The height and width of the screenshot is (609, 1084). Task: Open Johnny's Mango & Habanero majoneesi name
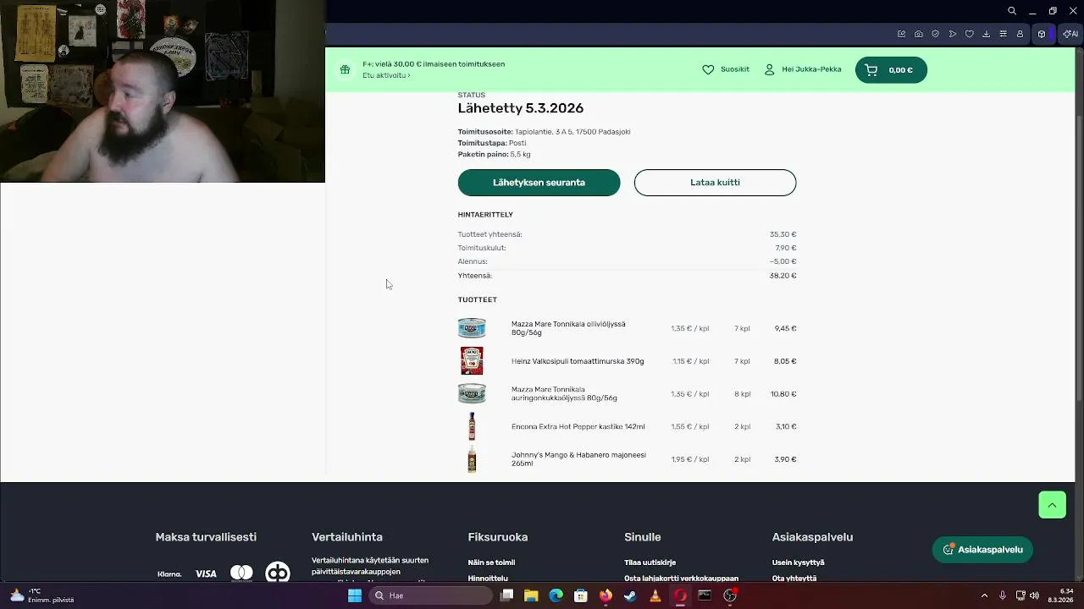pos(578,459)
